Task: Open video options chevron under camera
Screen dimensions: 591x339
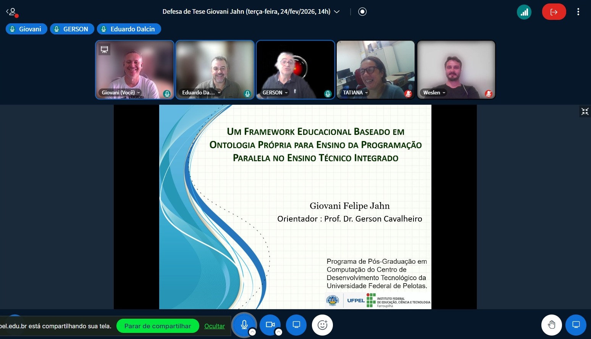Action: [x=279, y=332]
